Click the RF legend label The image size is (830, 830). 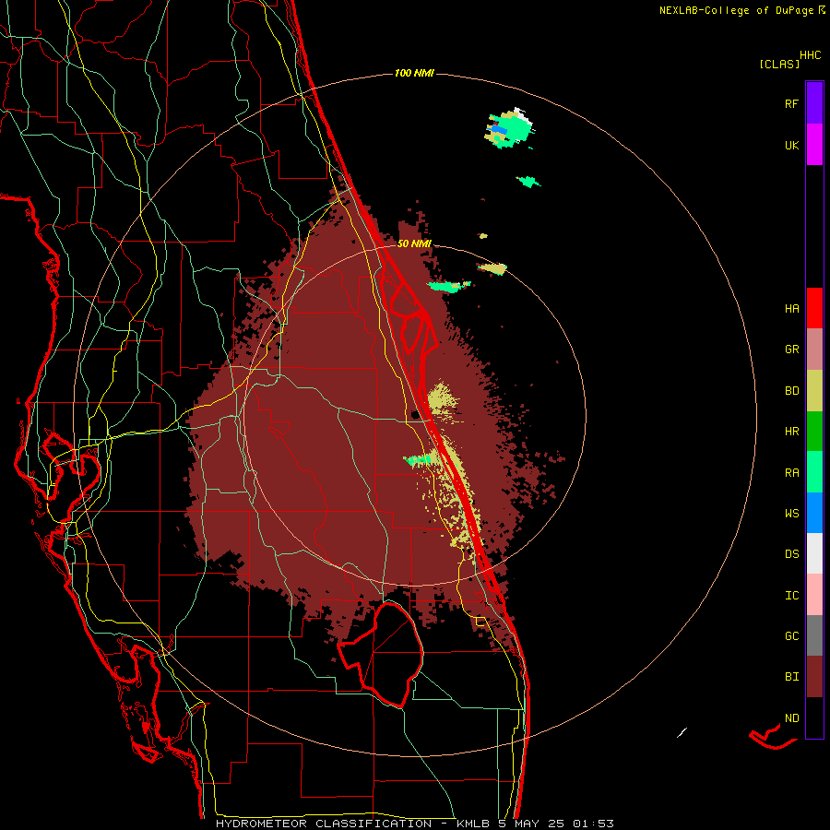point(791,103)
